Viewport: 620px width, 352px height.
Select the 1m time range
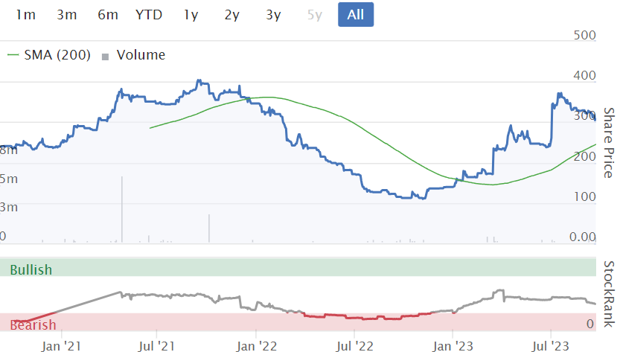[25, 14]
